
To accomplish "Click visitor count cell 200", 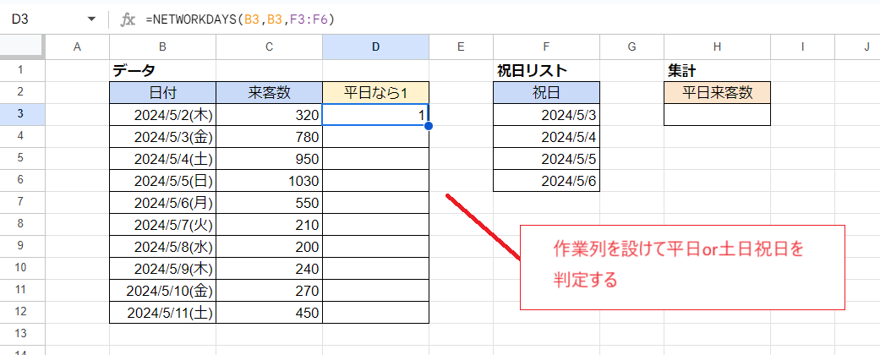I will pos(270,246).
